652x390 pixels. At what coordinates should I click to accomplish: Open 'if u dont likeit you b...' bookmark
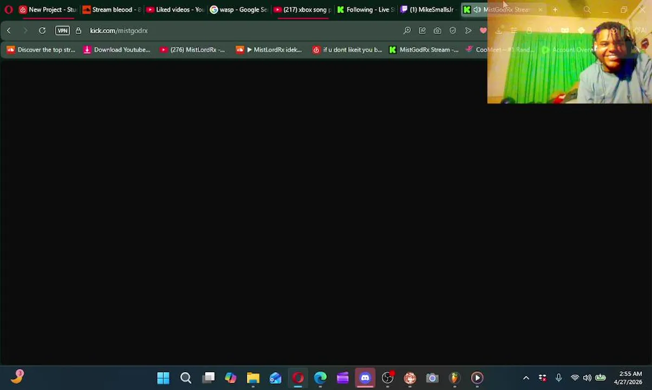[347, 50]
